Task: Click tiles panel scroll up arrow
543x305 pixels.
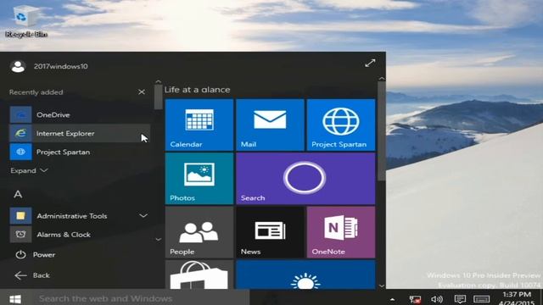Action: tap(382, 79)
